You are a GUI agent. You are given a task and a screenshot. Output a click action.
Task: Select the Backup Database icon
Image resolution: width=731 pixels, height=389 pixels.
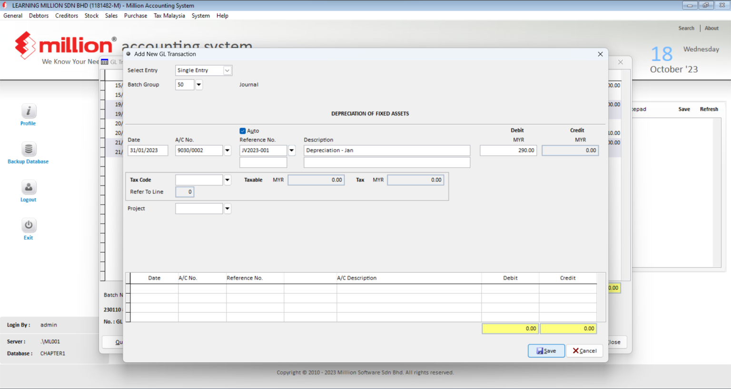(28, 149)
